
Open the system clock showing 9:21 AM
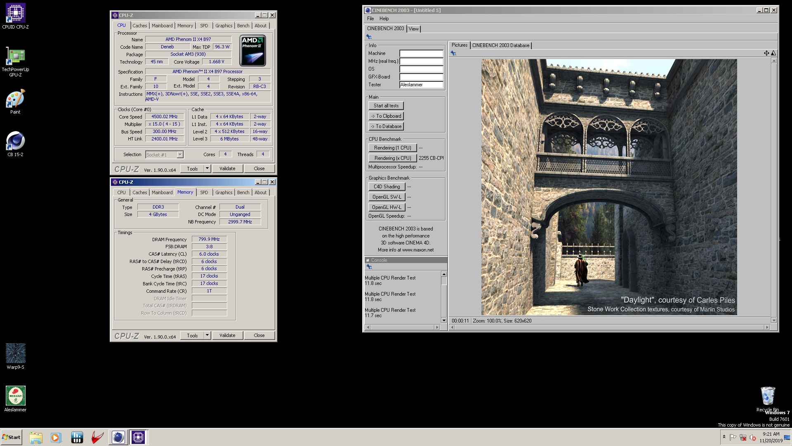click(x=771, y=437)
